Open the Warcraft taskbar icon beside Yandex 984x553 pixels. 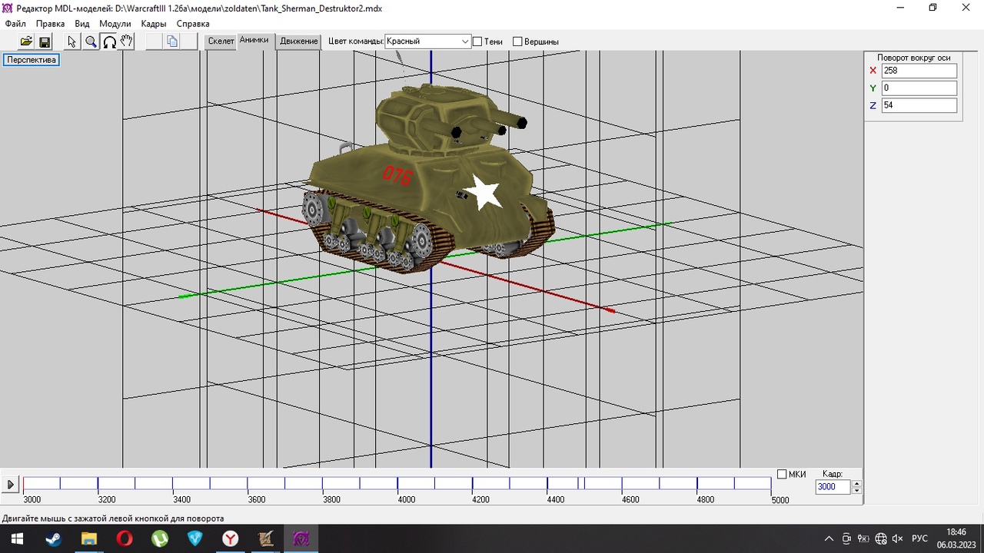click(x=265, y=538)
